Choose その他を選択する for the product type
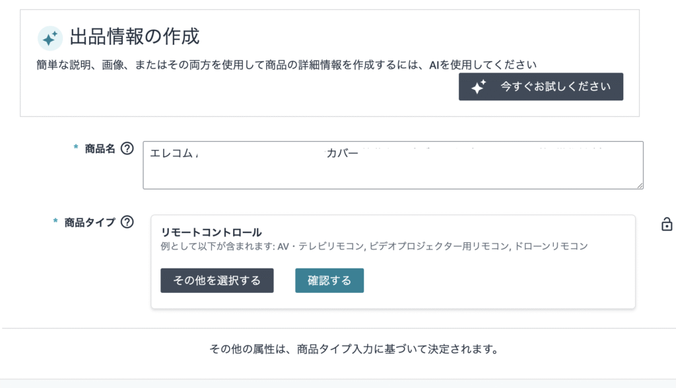Screen dimensions: 676x388 [x=217, y=280]
